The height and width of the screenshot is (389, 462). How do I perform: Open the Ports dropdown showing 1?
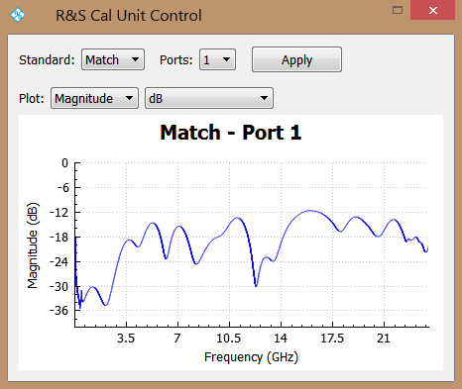pos(217,59)
